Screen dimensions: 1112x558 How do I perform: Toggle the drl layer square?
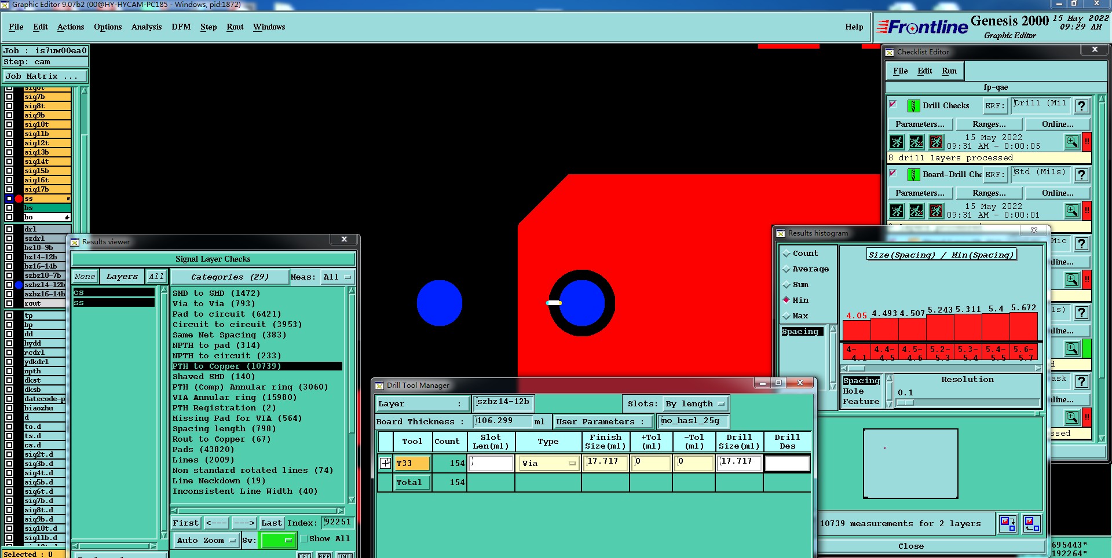9,229
